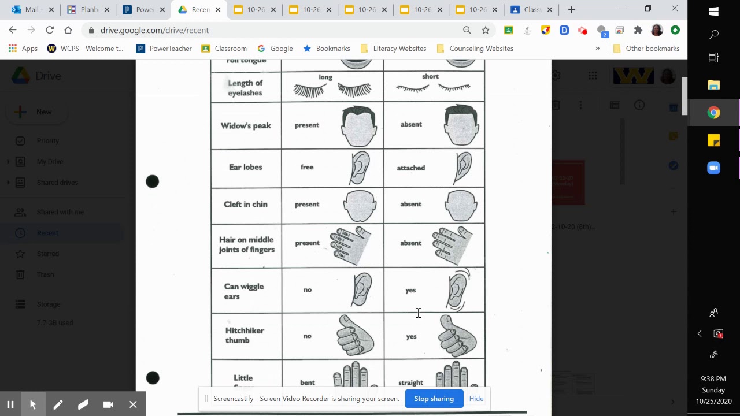Open File Explorer from the taskbar
The width and height of the screenshot is (740, 416).
tap(713, 85)
